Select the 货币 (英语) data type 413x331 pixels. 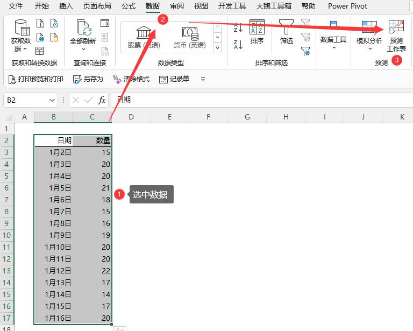[190, 37]
